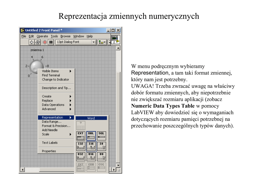Open the 13pt Dialog Font dropdown
The image size is (258, 182).
coord(94,42)
